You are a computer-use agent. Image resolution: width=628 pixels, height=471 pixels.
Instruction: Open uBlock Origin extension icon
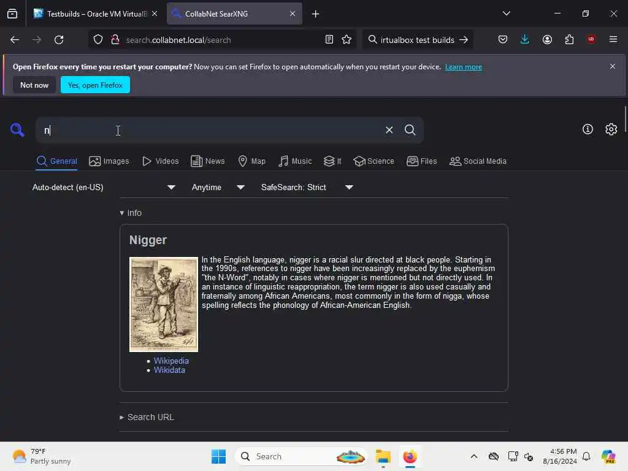pyautogui.click(x=591, y=39)
